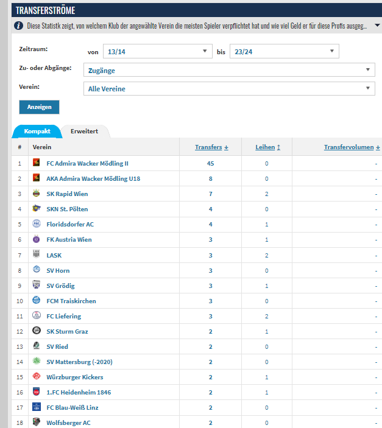Select the Kompakt tab

point(37,132)
